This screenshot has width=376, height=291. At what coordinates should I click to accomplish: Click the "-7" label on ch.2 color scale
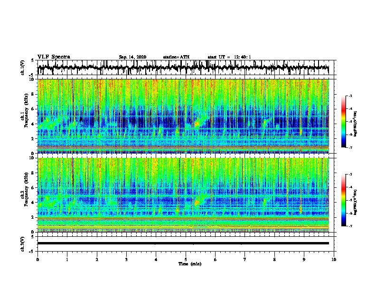pos(350,226)
